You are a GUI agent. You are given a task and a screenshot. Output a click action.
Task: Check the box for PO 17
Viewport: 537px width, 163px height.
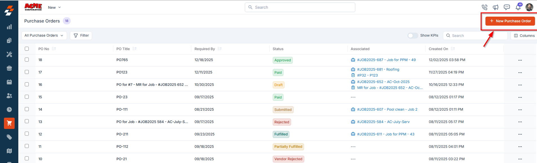27,72
